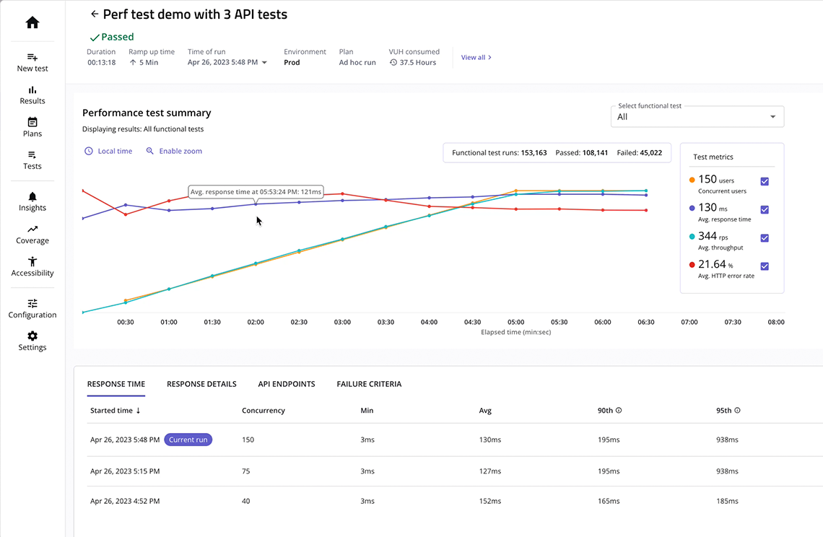
Task: Open the Coverage panel
Action: 32,235
